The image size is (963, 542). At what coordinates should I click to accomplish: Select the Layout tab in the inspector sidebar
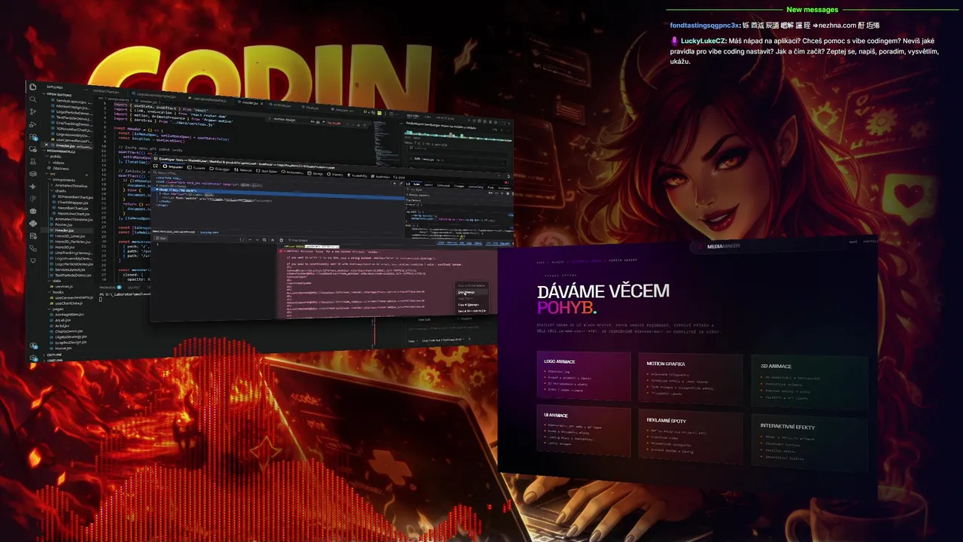pyautogui.click(x=428, y=185)
